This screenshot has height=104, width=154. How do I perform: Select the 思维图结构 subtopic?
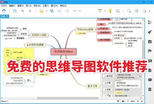[104, 33]
